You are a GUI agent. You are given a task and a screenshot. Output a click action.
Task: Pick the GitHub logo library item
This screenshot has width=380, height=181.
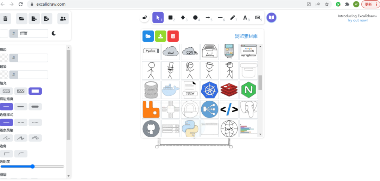click(x=151, y=128)
